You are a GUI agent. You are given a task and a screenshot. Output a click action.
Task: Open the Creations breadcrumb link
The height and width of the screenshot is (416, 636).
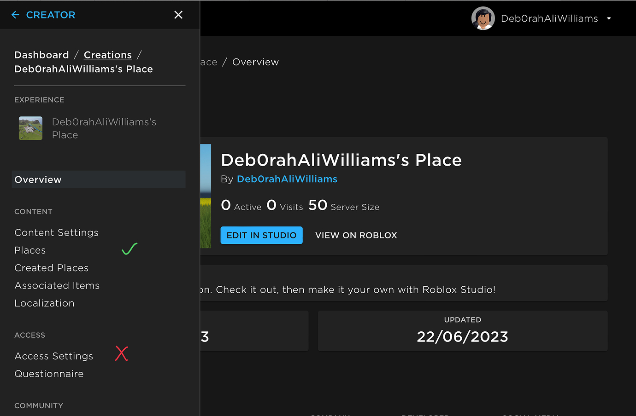coord(107,54)
